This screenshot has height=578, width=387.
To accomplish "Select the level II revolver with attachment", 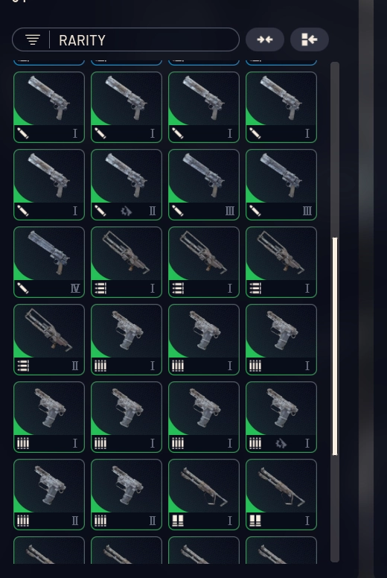I will [x=127, y=185].
